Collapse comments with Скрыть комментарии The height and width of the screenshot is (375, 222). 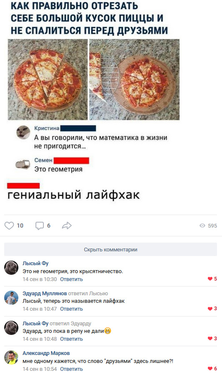[111, 249]
